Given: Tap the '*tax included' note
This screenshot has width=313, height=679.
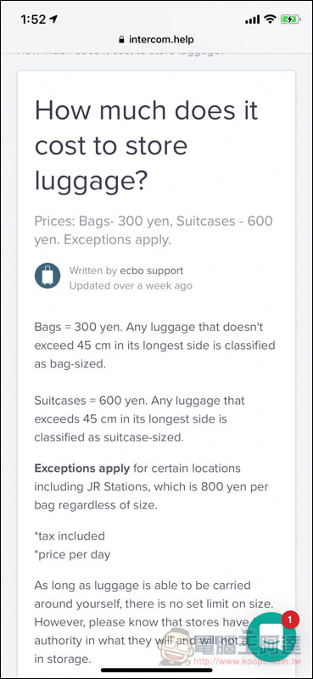Looking at the screenshot, I should pyautogui.click(x=70, y=536).
